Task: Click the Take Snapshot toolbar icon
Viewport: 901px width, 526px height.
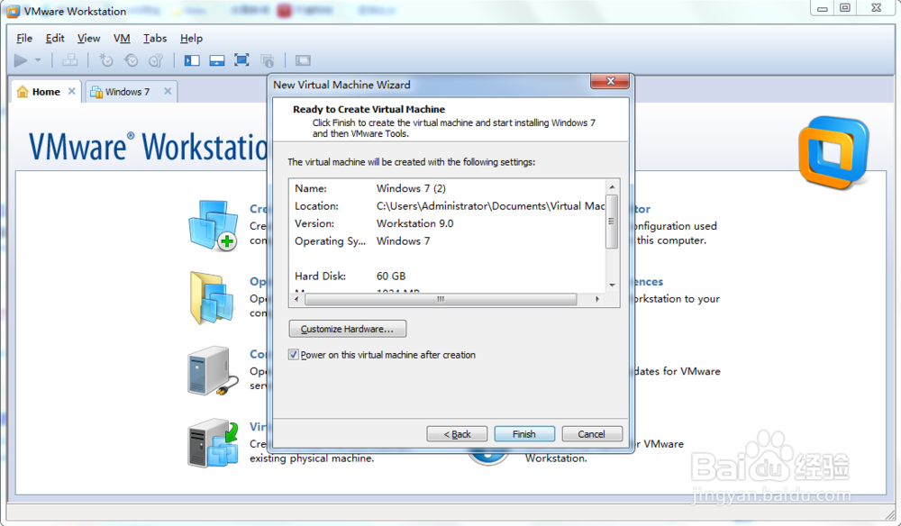Action: 105,60
